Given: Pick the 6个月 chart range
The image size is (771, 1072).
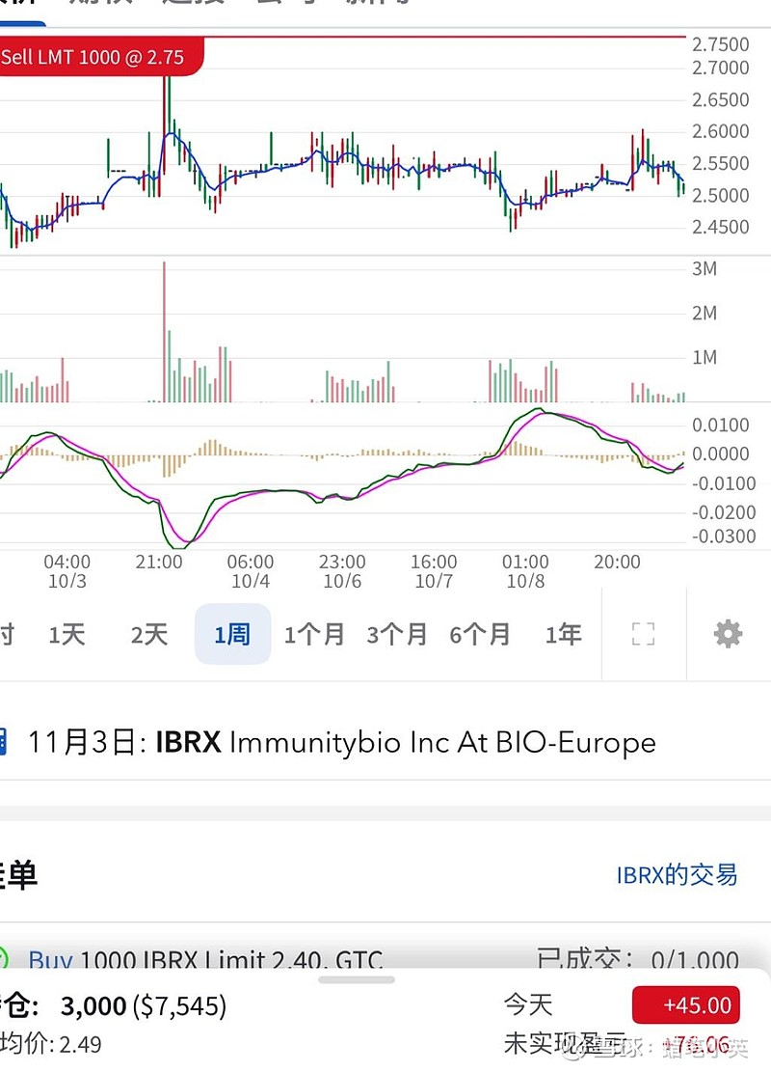Looking at the screenshot, I should coord(480,634).
